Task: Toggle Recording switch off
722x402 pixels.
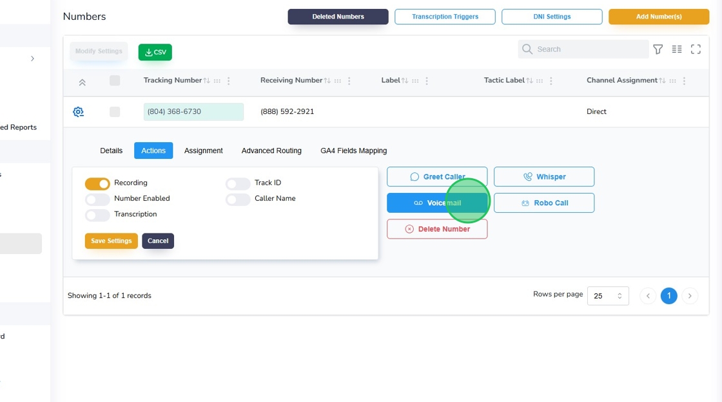Action: click(x=97, y=184)
